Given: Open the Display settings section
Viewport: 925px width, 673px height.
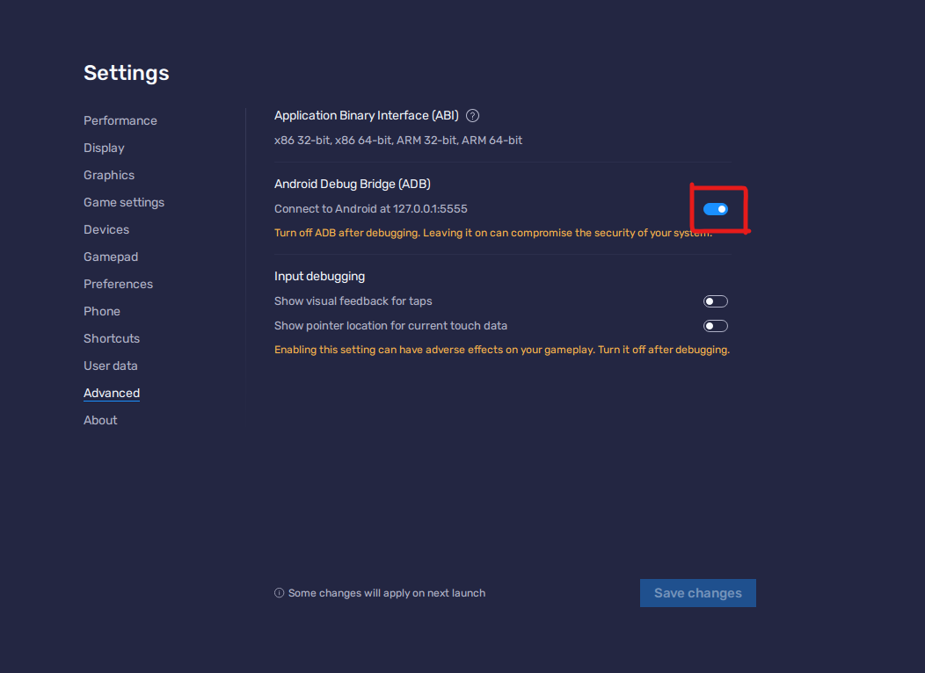Looking at the screenshot, I should (x=104, y=148).
